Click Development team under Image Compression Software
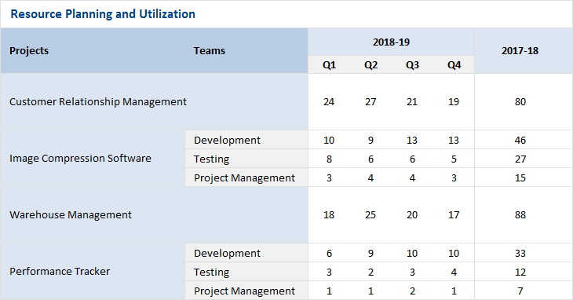The width and height of the screenshot is (573, 300). [246, 140]
